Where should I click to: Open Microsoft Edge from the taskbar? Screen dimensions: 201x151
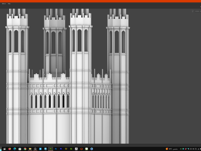point(15,149)
